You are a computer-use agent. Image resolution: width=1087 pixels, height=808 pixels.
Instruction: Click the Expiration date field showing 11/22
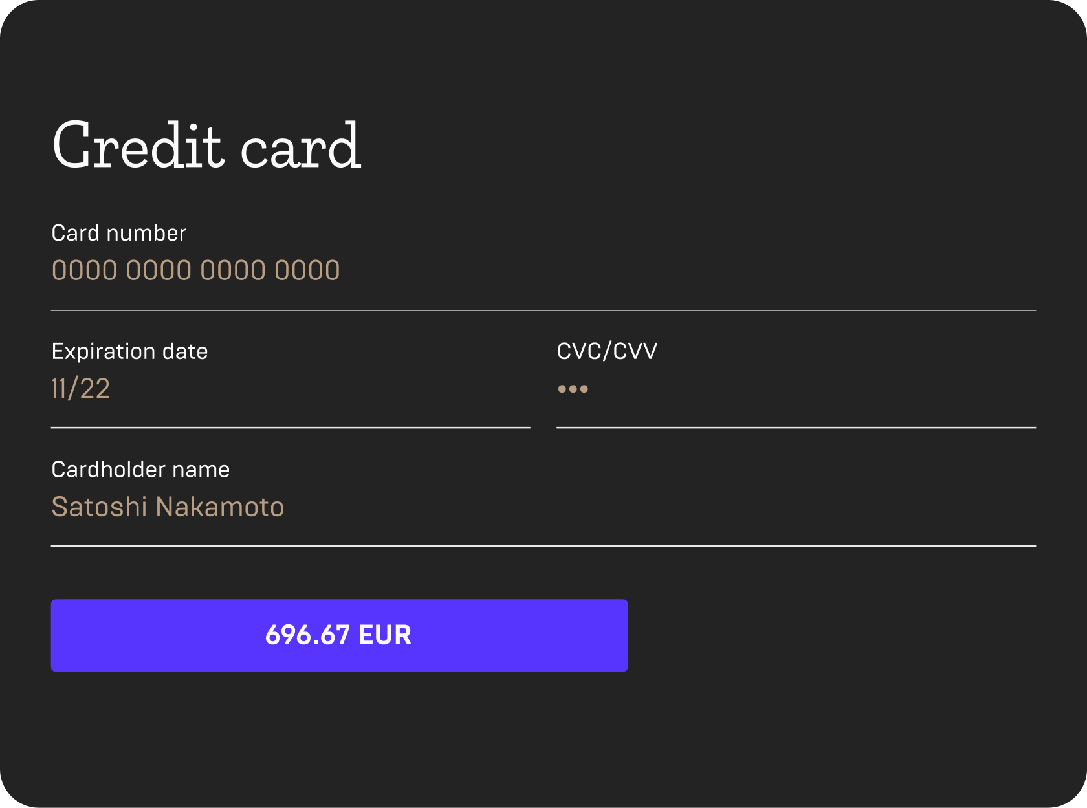pyautogui.click(x=291, y=389)
